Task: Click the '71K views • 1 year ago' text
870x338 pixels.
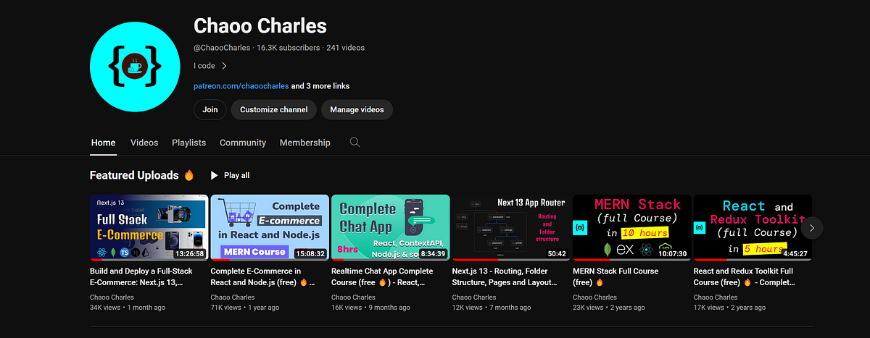Action: [x=245, y=308]
